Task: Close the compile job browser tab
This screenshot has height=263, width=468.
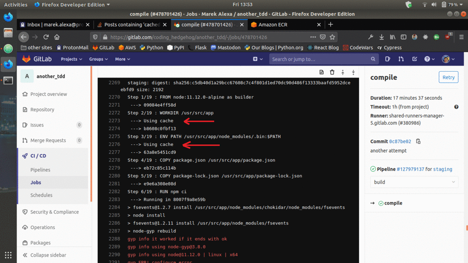Action: click(242, 24)
